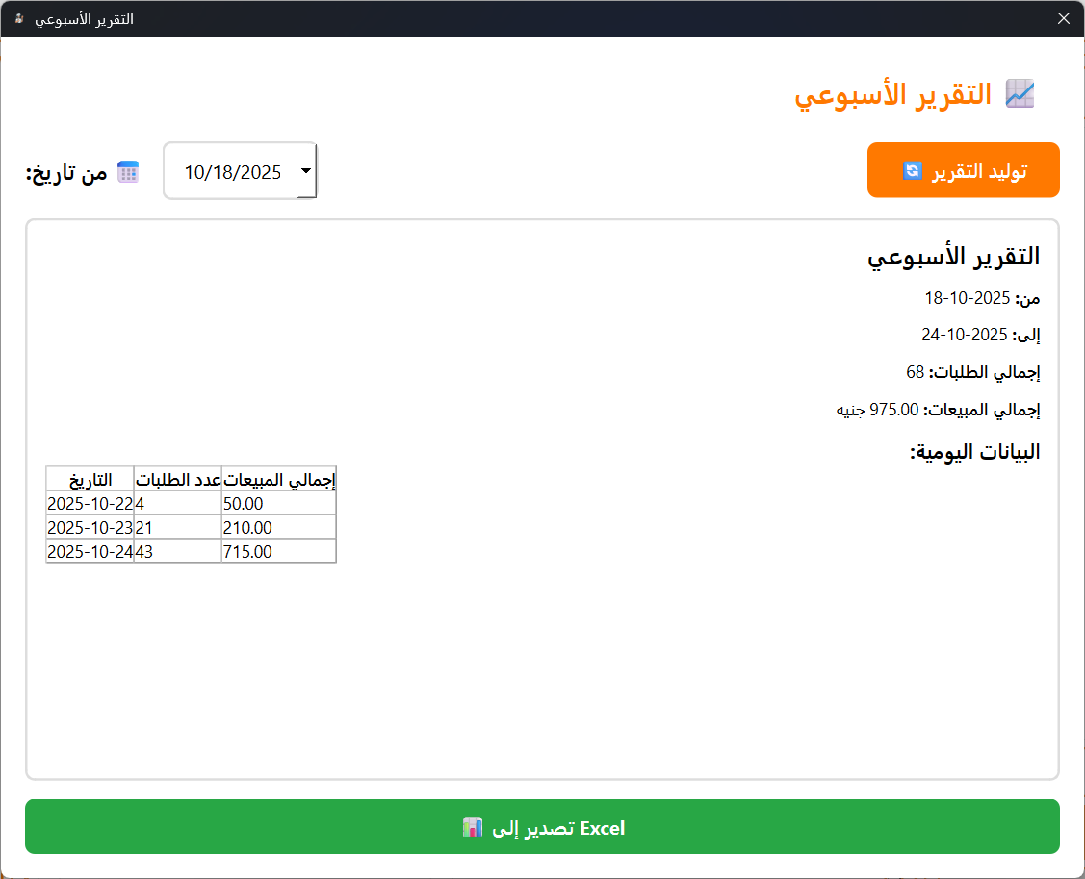Click the order count cell showing 43
The height and width of the screenshot is (879, 1085).
coord(178,551)
